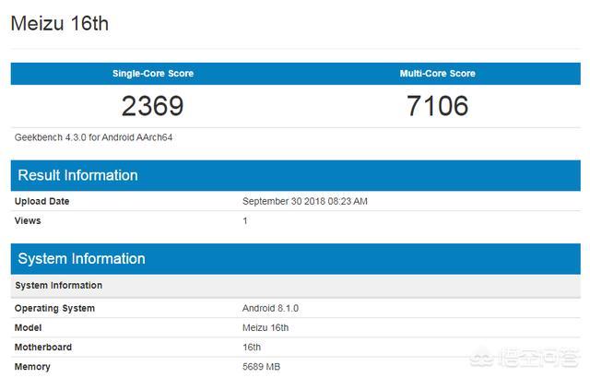The width and height of the screenshot is (590, 378).
Task: Select the Meizu 16th model value
Action: [265, 328]
